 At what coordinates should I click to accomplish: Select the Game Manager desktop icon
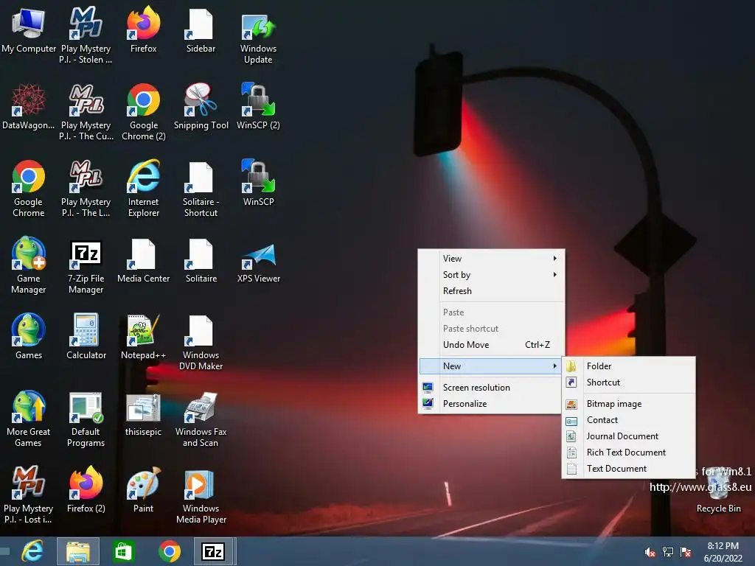[29, 265]
